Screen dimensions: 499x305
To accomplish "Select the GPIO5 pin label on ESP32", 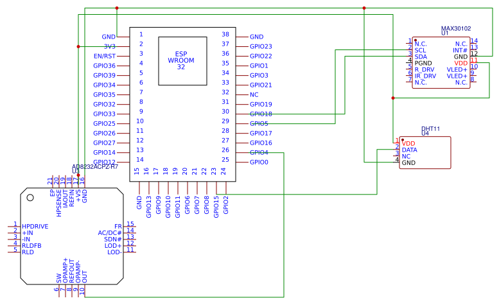I will (259, 123).
